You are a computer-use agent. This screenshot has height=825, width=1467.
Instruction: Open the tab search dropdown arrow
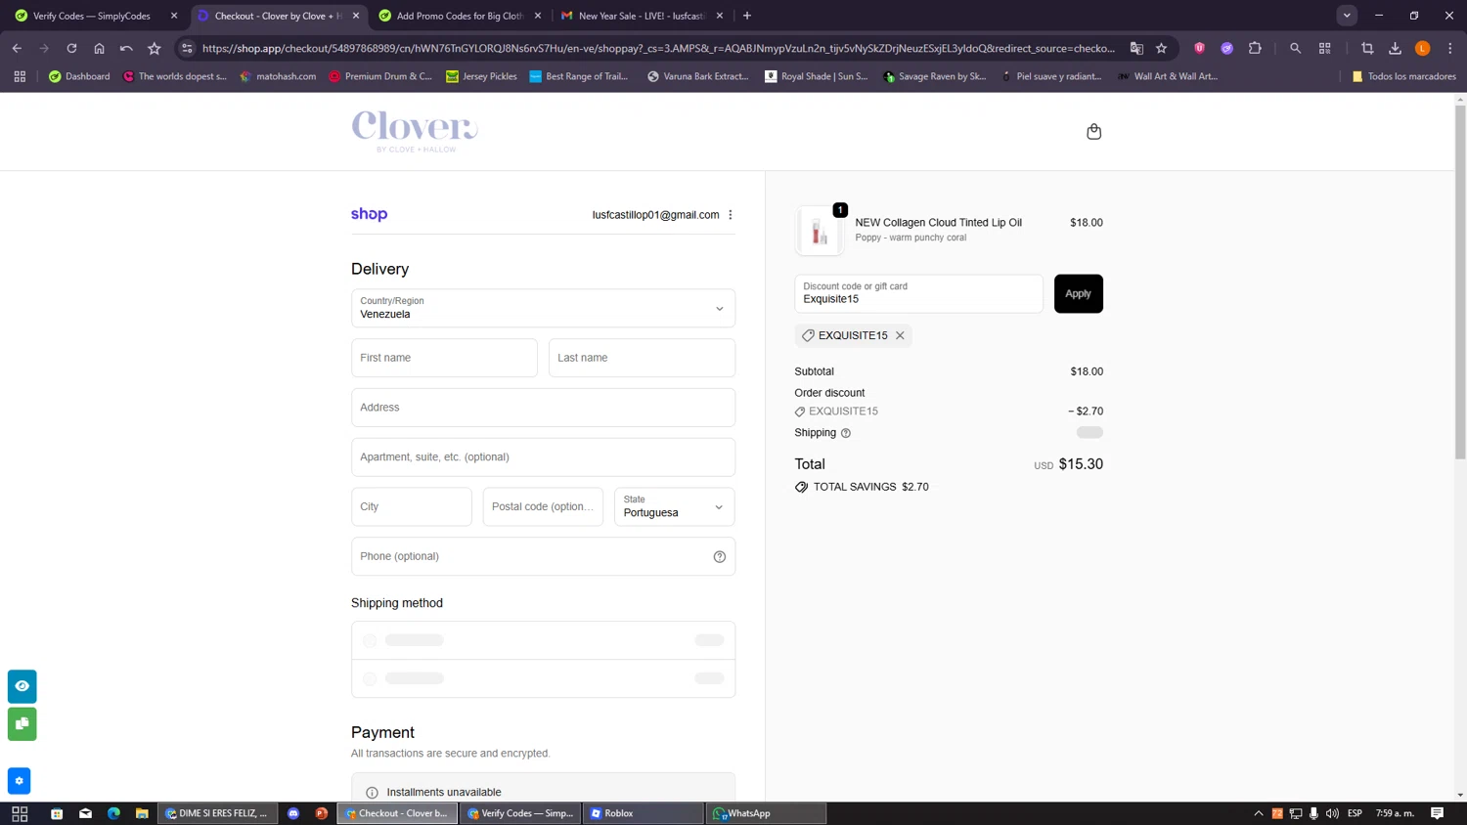(1347, 16)
